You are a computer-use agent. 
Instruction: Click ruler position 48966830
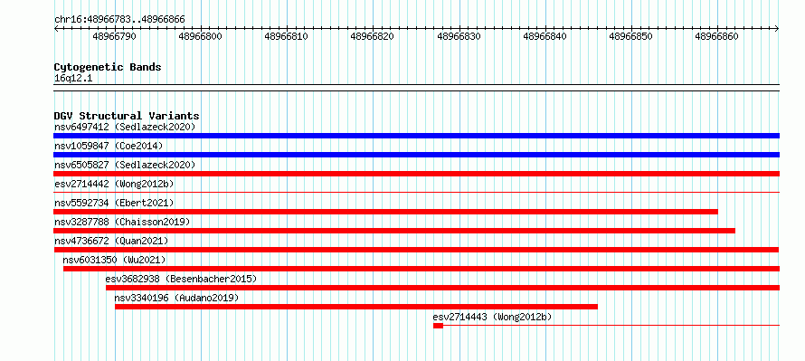(x=459, y=36)
